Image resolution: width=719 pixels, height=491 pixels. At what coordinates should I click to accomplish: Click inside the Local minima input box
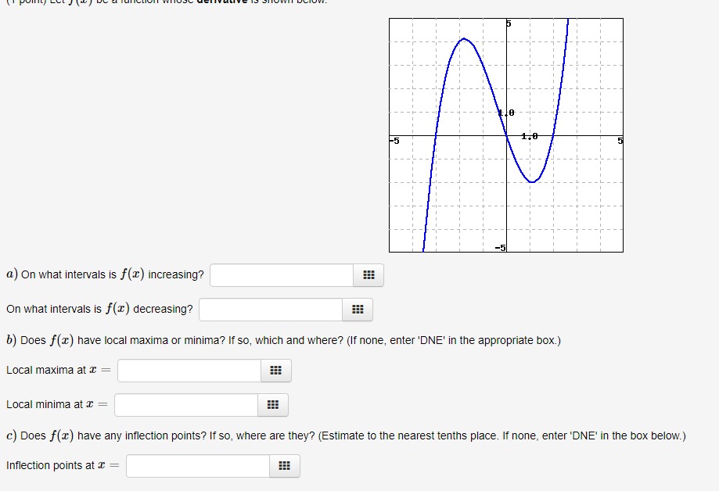tap(184, 405)
